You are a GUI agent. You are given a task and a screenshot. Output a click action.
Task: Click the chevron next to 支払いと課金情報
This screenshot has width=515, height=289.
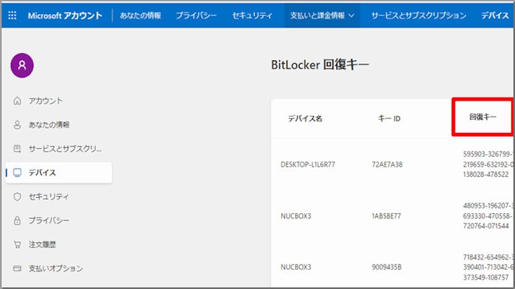(x=351, y=15)
